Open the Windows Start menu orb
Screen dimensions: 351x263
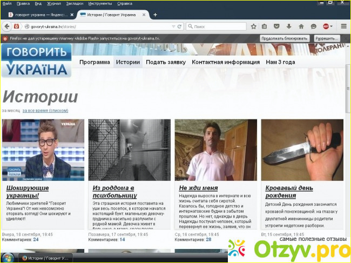8,258
